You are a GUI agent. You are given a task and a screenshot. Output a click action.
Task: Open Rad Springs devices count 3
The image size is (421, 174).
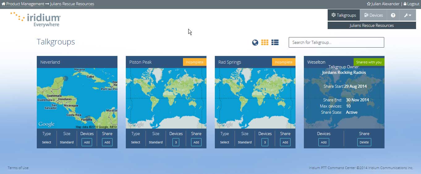coord(265,142)
